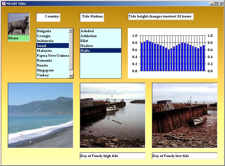225x166 pixels.
Task: Click the Bay of Fundy low tide photo
Action: click(x=185, y=115)
